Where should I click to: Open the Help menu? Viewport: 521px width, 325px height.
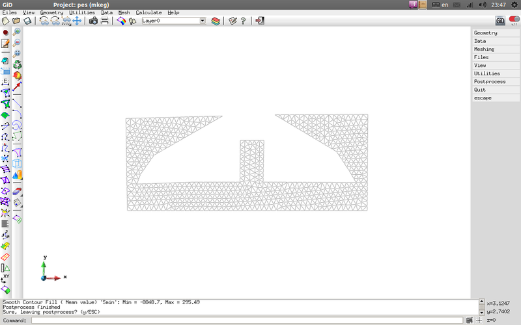click(x=173, y=12)
